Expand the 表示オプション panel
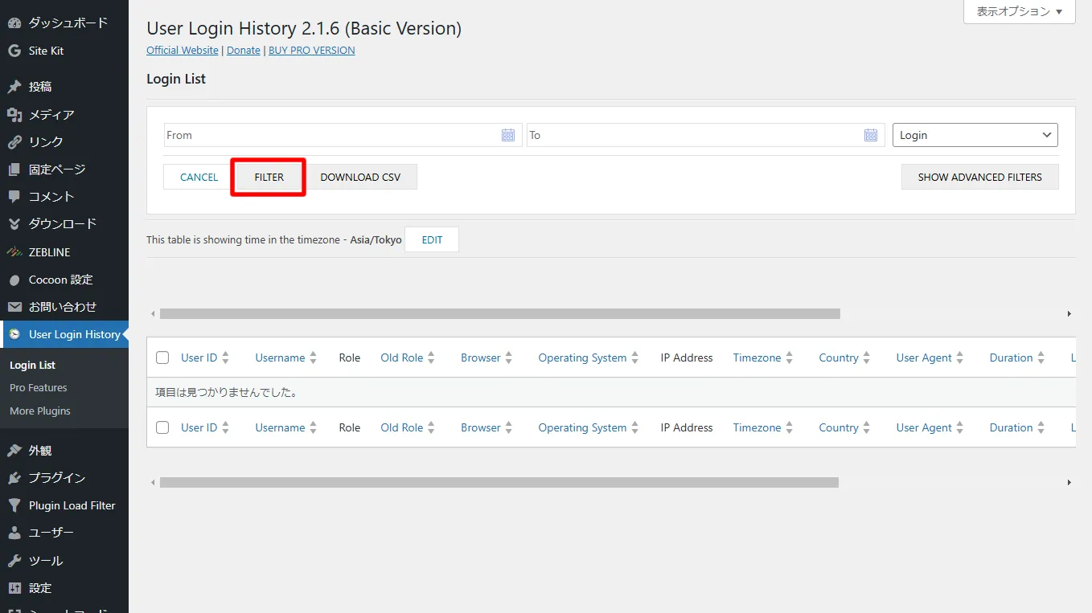The image size is (1092, 613). tap(1020, 12)
